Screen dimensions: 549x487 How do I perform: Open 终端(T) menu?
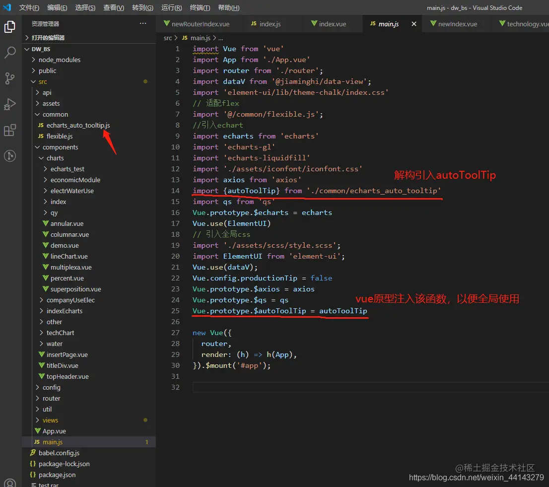click(x=200, y=8)
